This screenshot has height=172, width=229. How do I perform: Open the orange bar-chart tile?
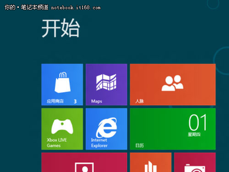coord(151,162)
